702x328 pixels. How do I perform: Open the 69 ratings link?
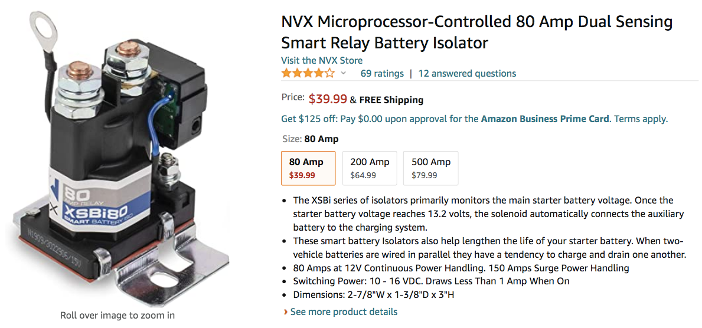tap(382, 73)
